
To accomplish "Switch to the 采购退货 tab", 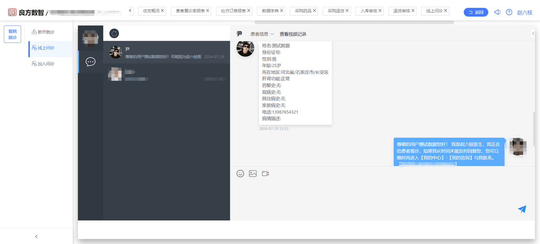I will coord(336,11).
